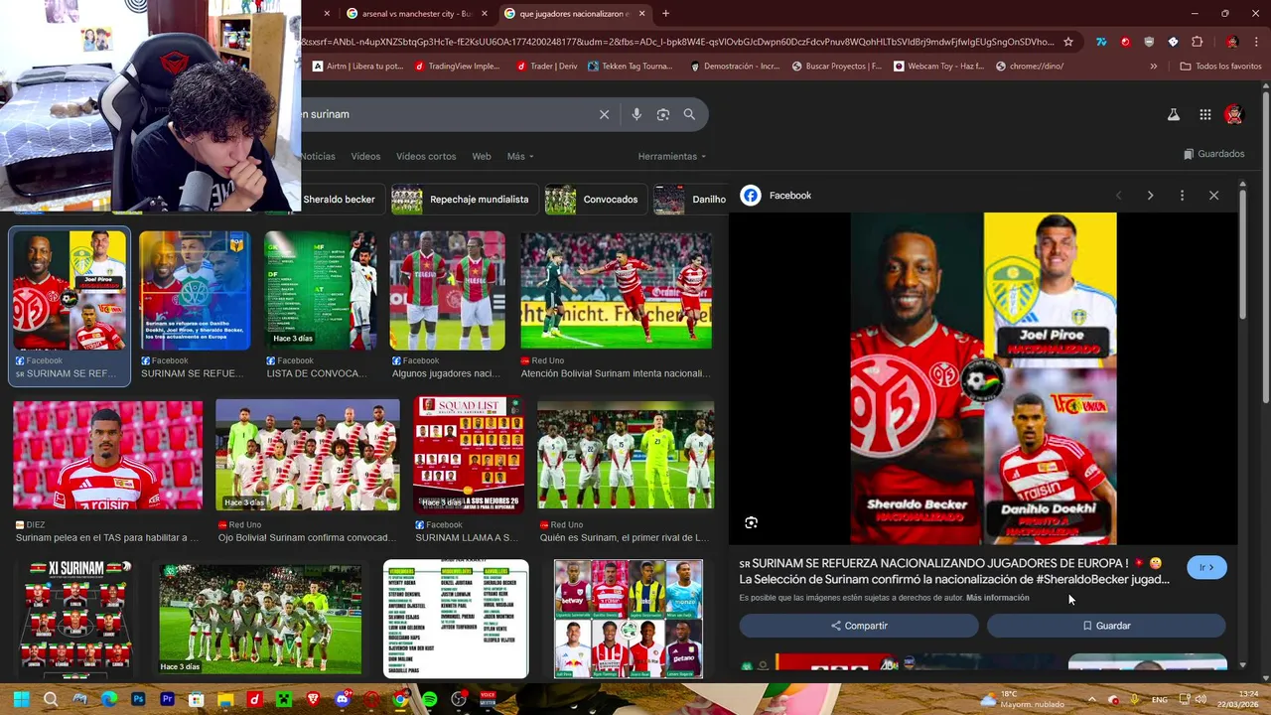Close the Facebook image preview panel
The height and width of the screenshot is (715, 1271).
[x=1213, y=196]
